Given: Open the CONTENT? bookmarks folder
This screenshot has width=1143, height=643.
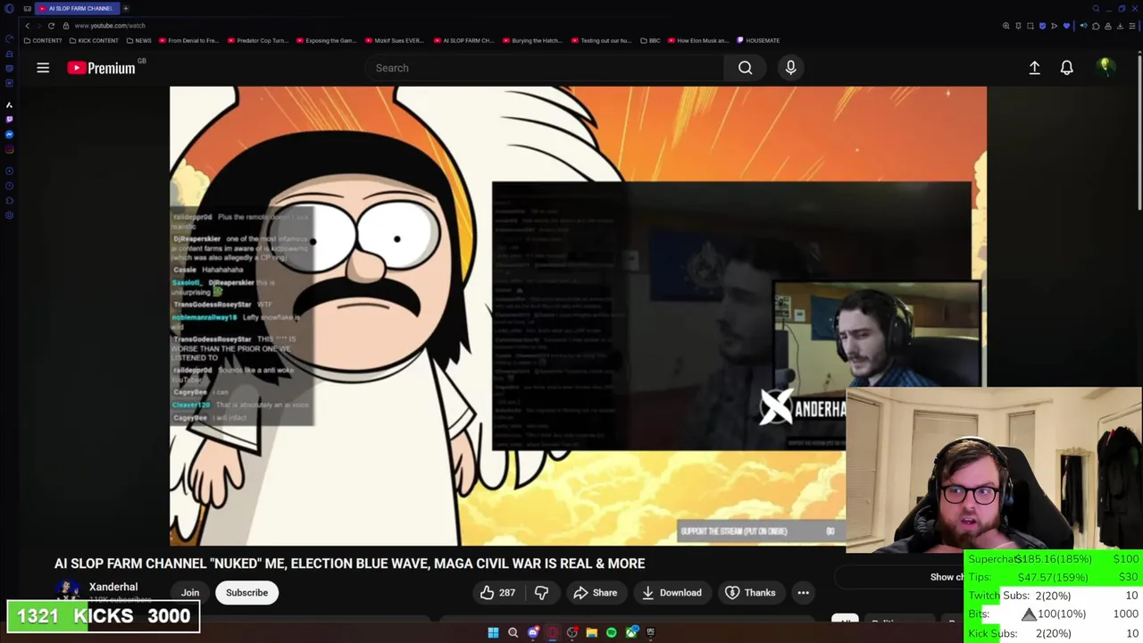Looking at the screenshot, I should coord(43,40).
